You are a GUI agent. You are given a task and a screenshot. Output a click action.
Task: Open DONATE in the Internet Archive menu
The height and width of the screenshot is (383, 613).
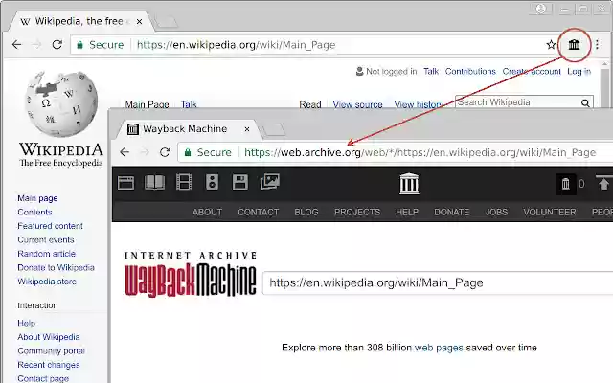tap(451, 213)
